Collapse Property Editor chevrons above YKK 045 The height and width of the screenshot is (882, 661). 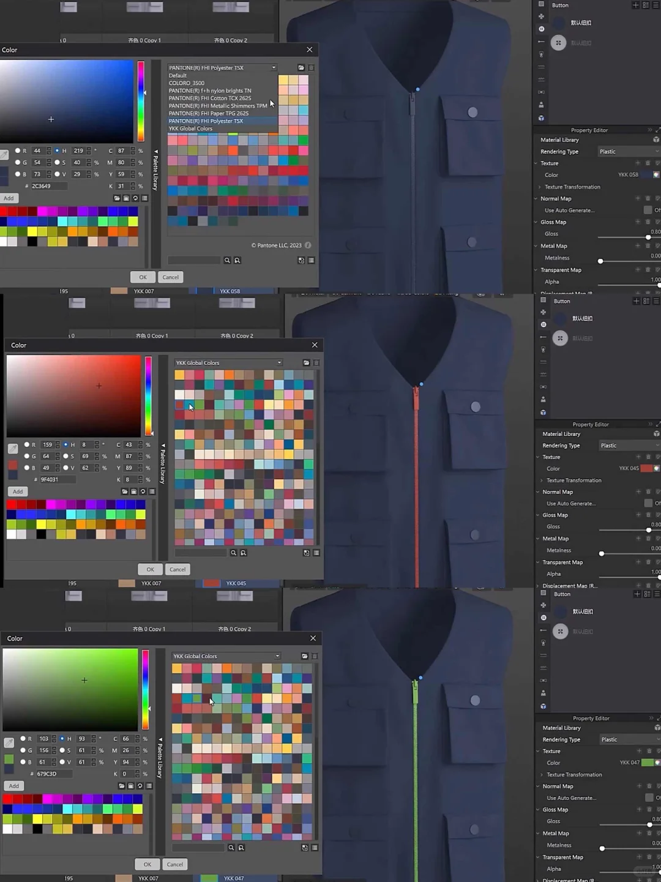pos(650,424)
